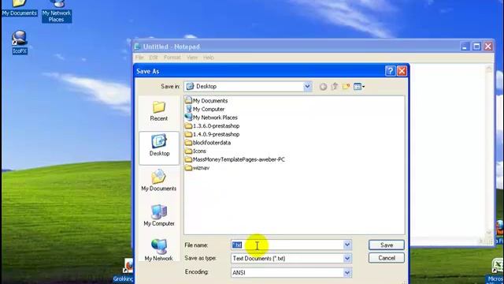Select My Computer in the file list
Image resolution: width=504 pixels, height=284 pixels.
(205, 109)
